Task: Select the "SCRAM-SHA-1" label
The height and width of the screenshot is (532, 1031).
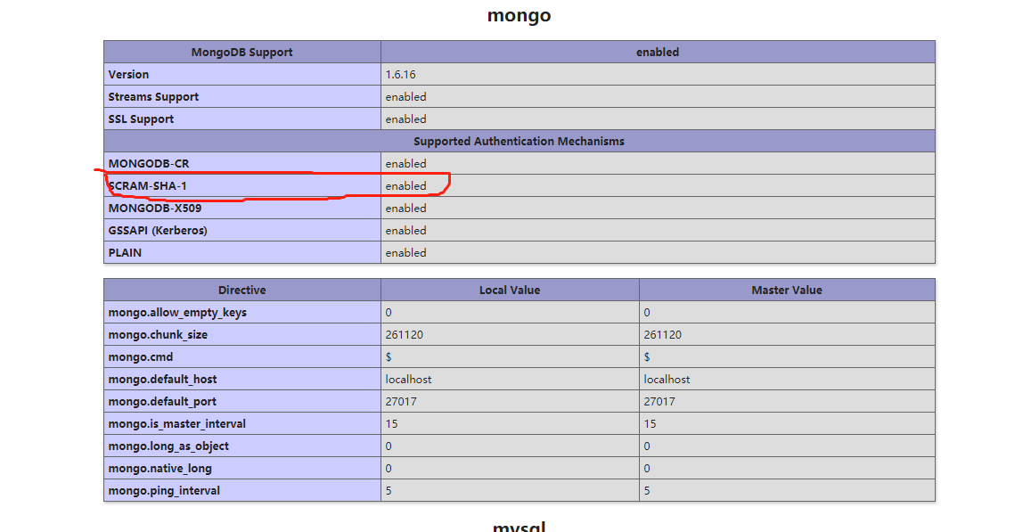Action: click(x=147, y=186)
